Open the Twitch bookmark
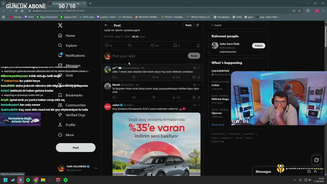Viewport: 327px width, 184px height. [x=29, y=17]
